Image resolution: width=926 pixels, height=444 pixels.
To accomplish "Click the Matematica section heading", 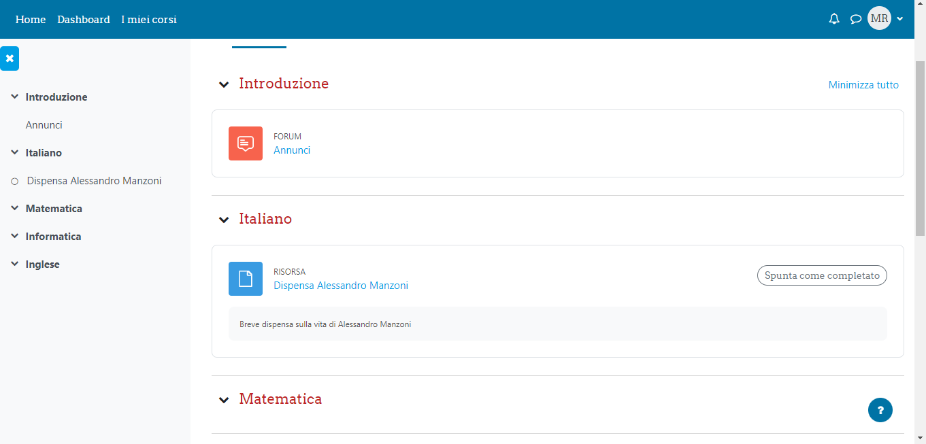I will point(280,399).
